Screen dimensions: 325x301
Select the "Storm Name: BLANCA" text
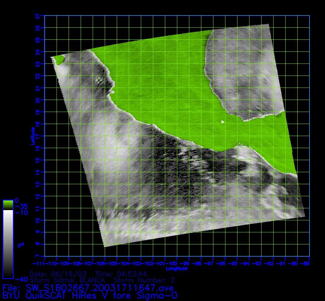coord(67,280)
